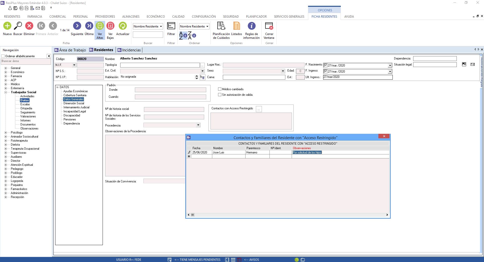
Task: Click the Tipología ellipsis button
Action: coord(202,65)
